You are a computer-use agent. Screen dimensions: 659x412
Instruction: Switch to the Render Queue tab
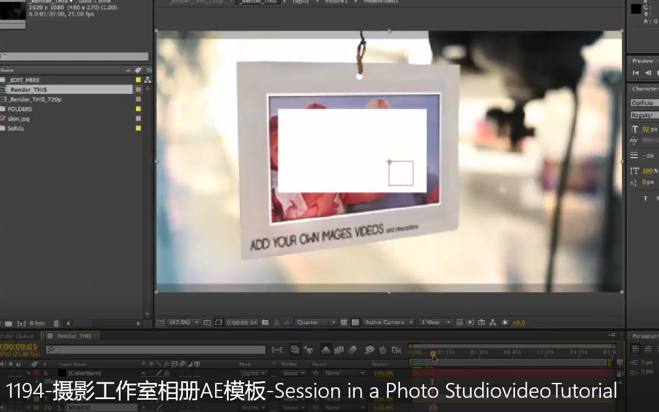(x=17, y=336)
